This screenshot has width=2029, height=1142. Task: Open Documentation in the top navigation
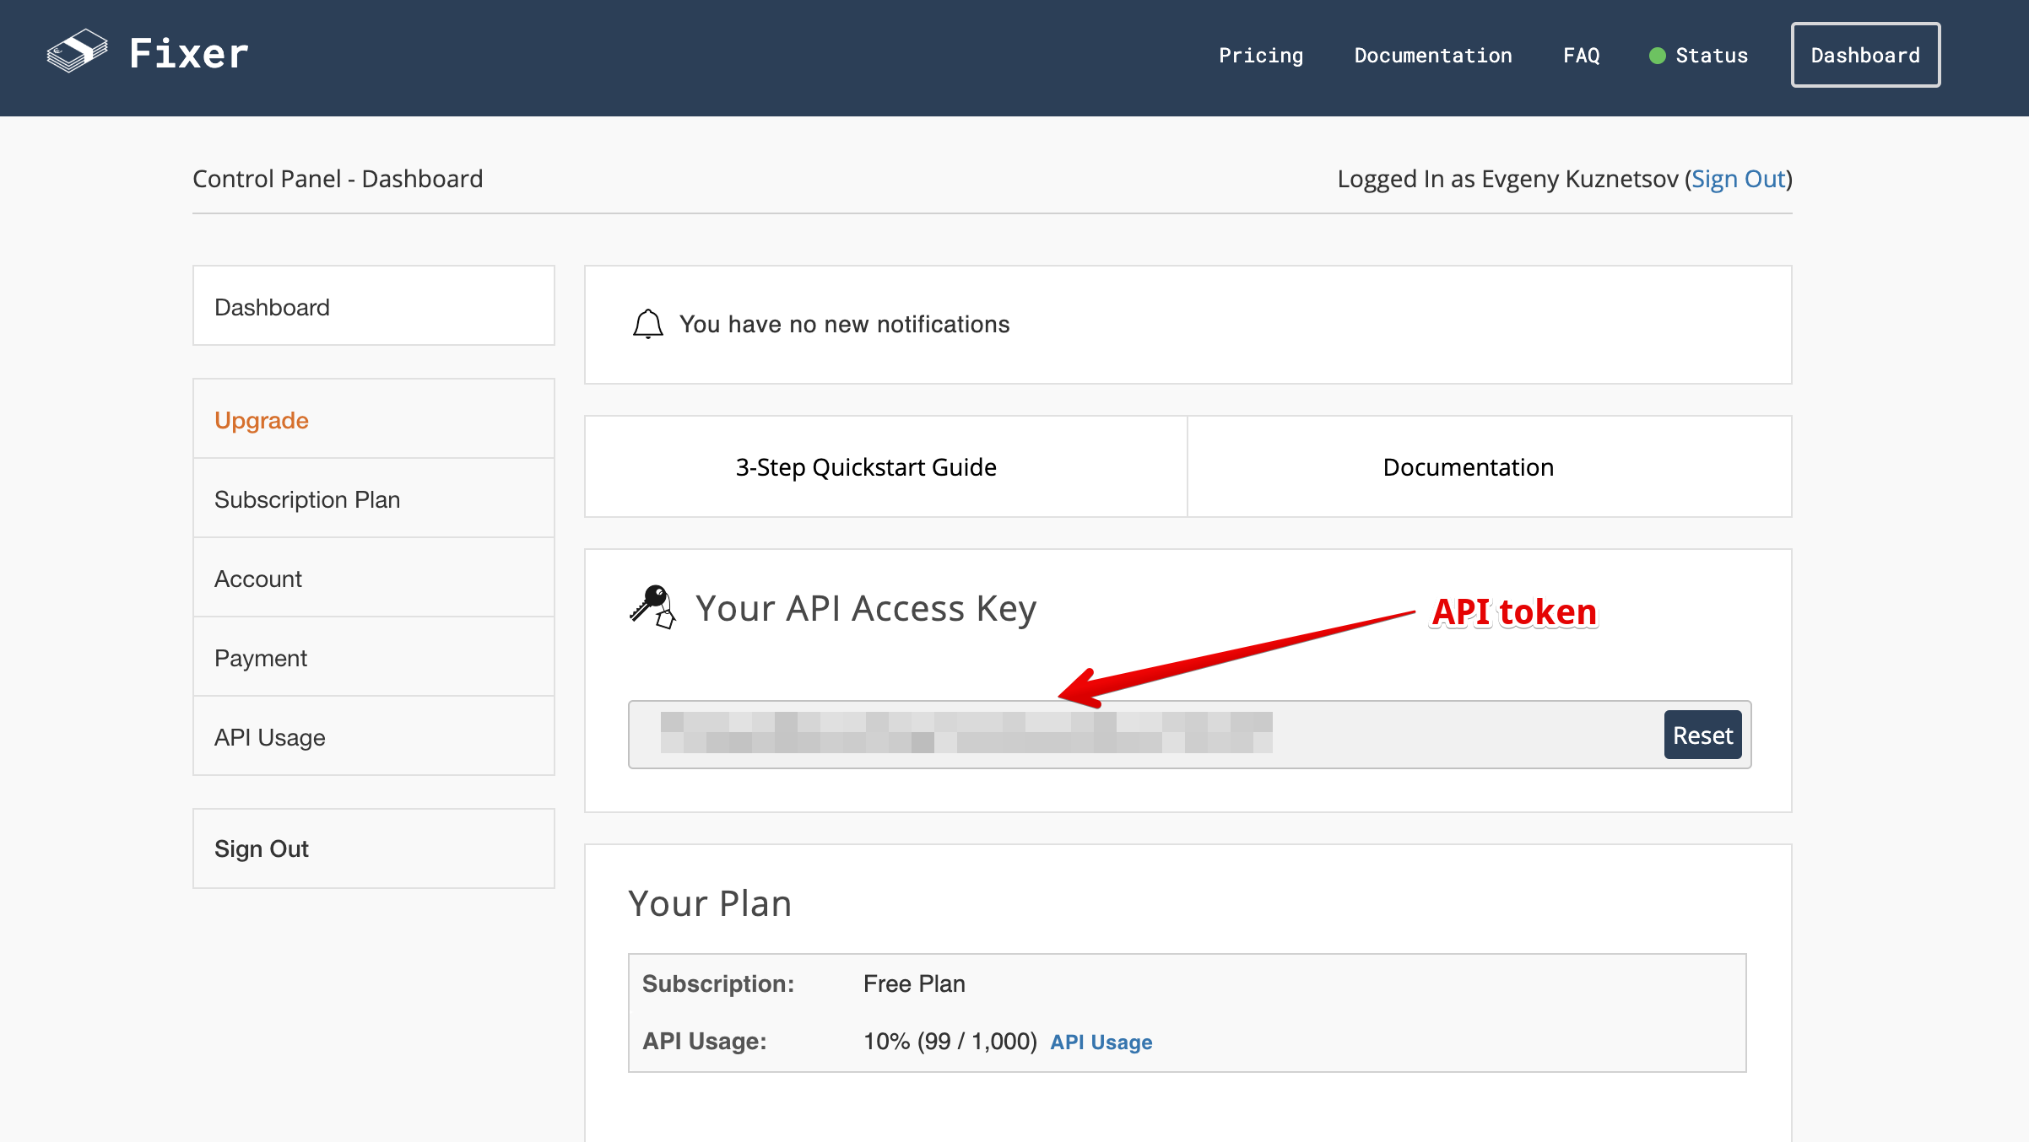coord(1433,56)
